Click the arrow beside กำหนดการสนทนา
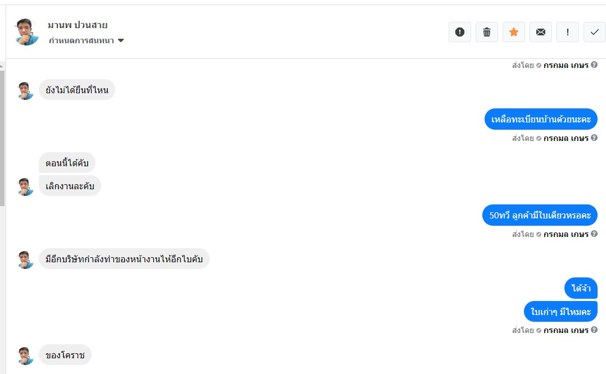Viewport: 606px width, 374px height. pos(121,40)
